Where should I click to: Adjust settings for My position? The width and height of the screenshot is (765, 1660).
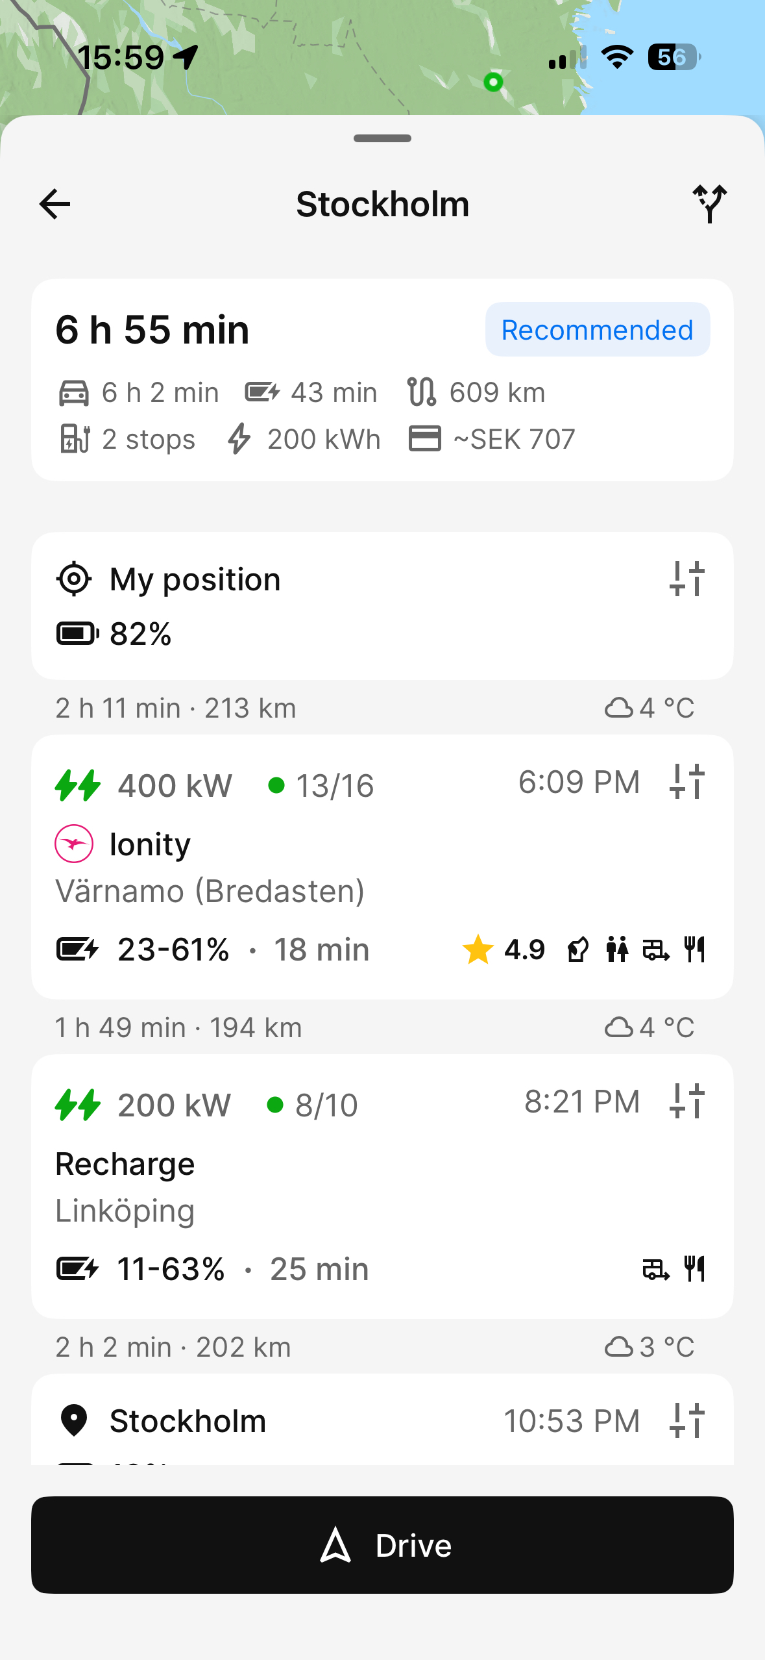pyautogui.click(x=686, y=579)
